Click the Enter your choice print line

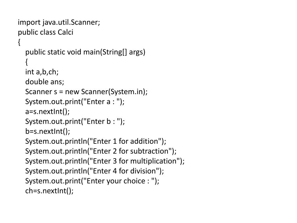(x=92, y=181)
